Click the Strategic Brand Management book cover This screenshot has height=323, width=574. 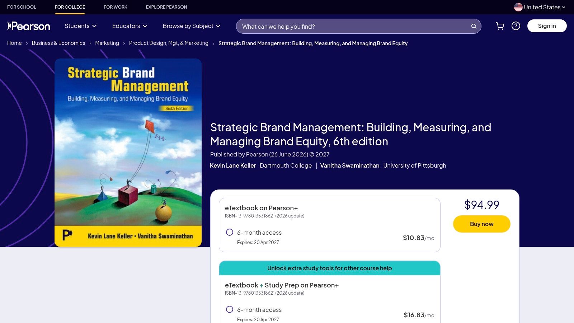tap(128, 153)
